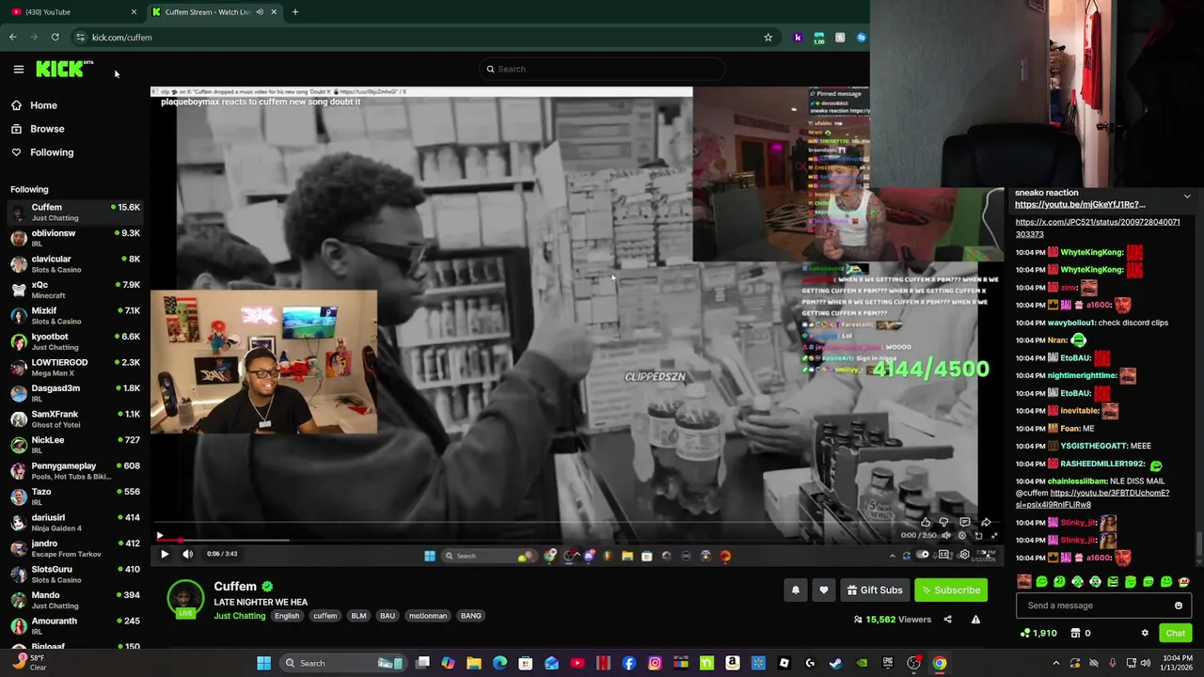Open Browse in the sidebar
The height and width of the screenshot is (677, 1204).
point(47,129)
